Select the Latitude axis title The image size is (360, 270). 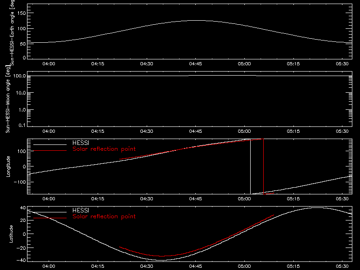(x=11, y=234)
